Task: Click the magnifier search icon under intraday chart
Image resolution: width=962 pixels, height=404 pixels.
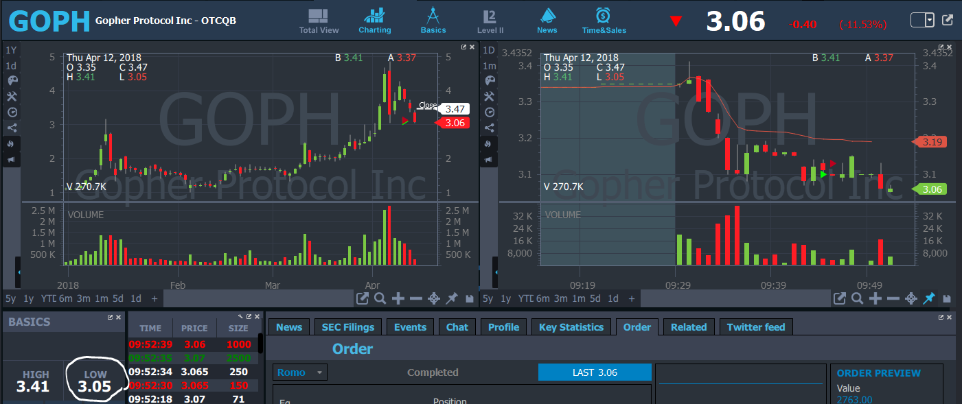Action: (857, 298)
